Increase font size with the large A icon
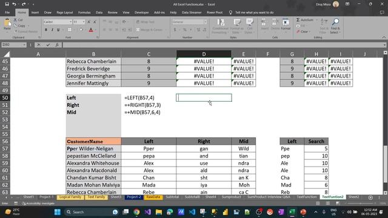 point(89,22)
